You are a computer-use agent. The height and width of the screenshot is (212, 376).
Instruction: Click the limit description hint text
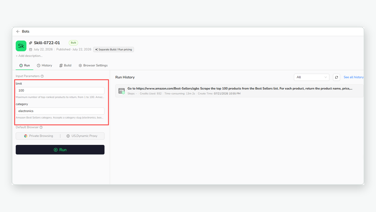60,97
